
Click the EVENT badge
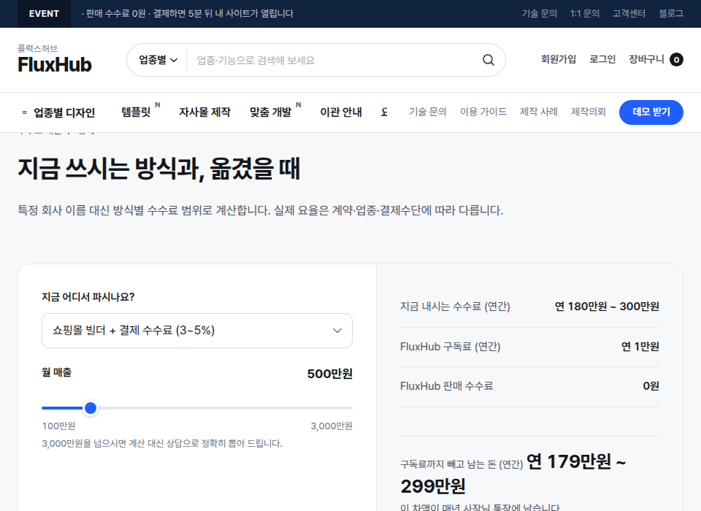[x=44, y=14]
